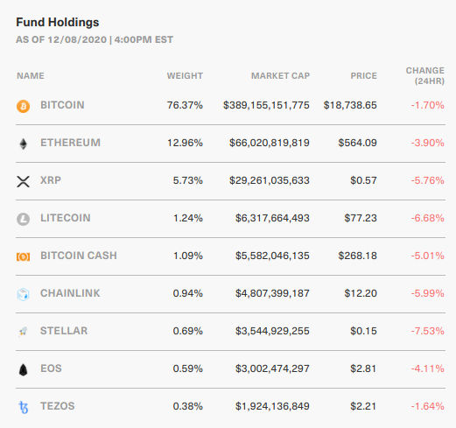Click the Ethereum diamond icon
The height and width of the screenshot is (428, 456).
23,144
